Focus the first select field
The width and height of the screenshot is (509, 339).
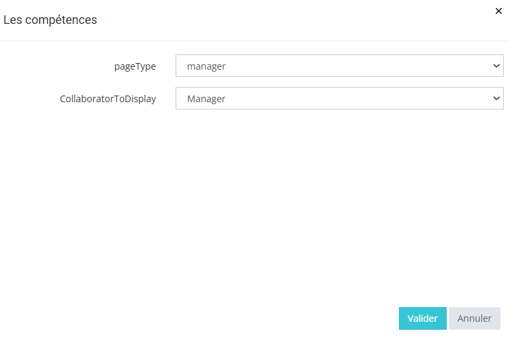coord(339,66)
